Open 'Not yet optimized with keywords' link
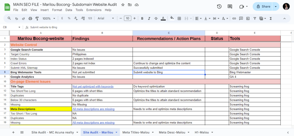Screen dimensions: 294x136 [93, 86]
